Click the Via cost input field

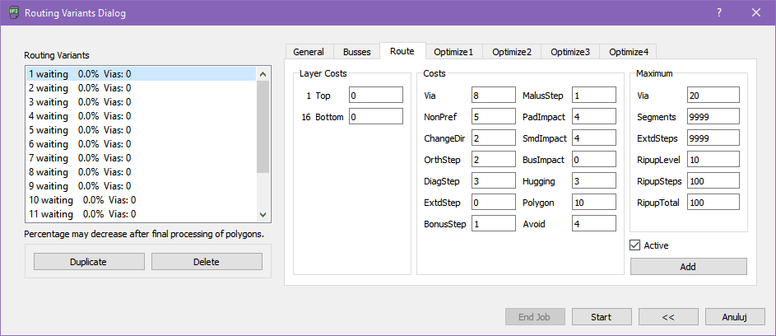click(x=491, y=96)
